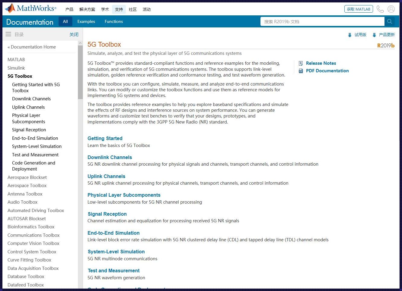Open the Signal Reception heading link

(107, 214)
